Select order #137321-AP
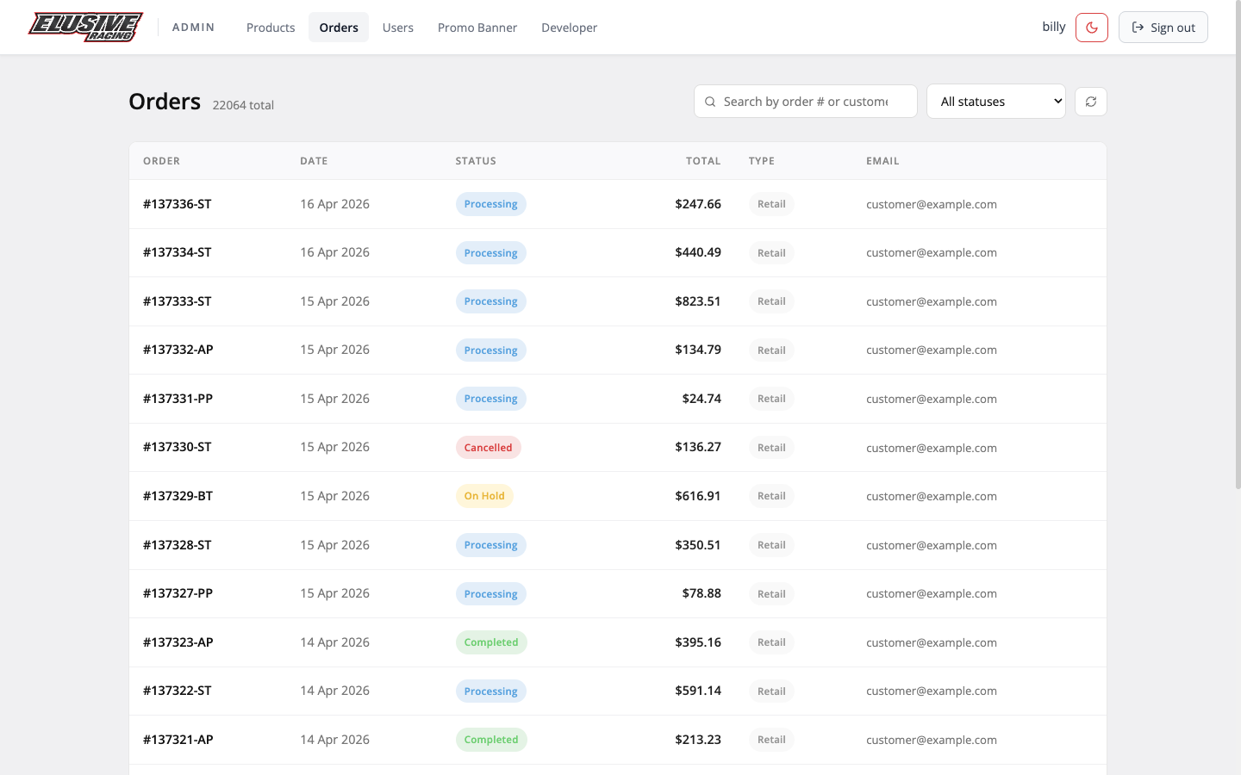The width and height of the screenshot is (1241, 775). click(178, 740)
